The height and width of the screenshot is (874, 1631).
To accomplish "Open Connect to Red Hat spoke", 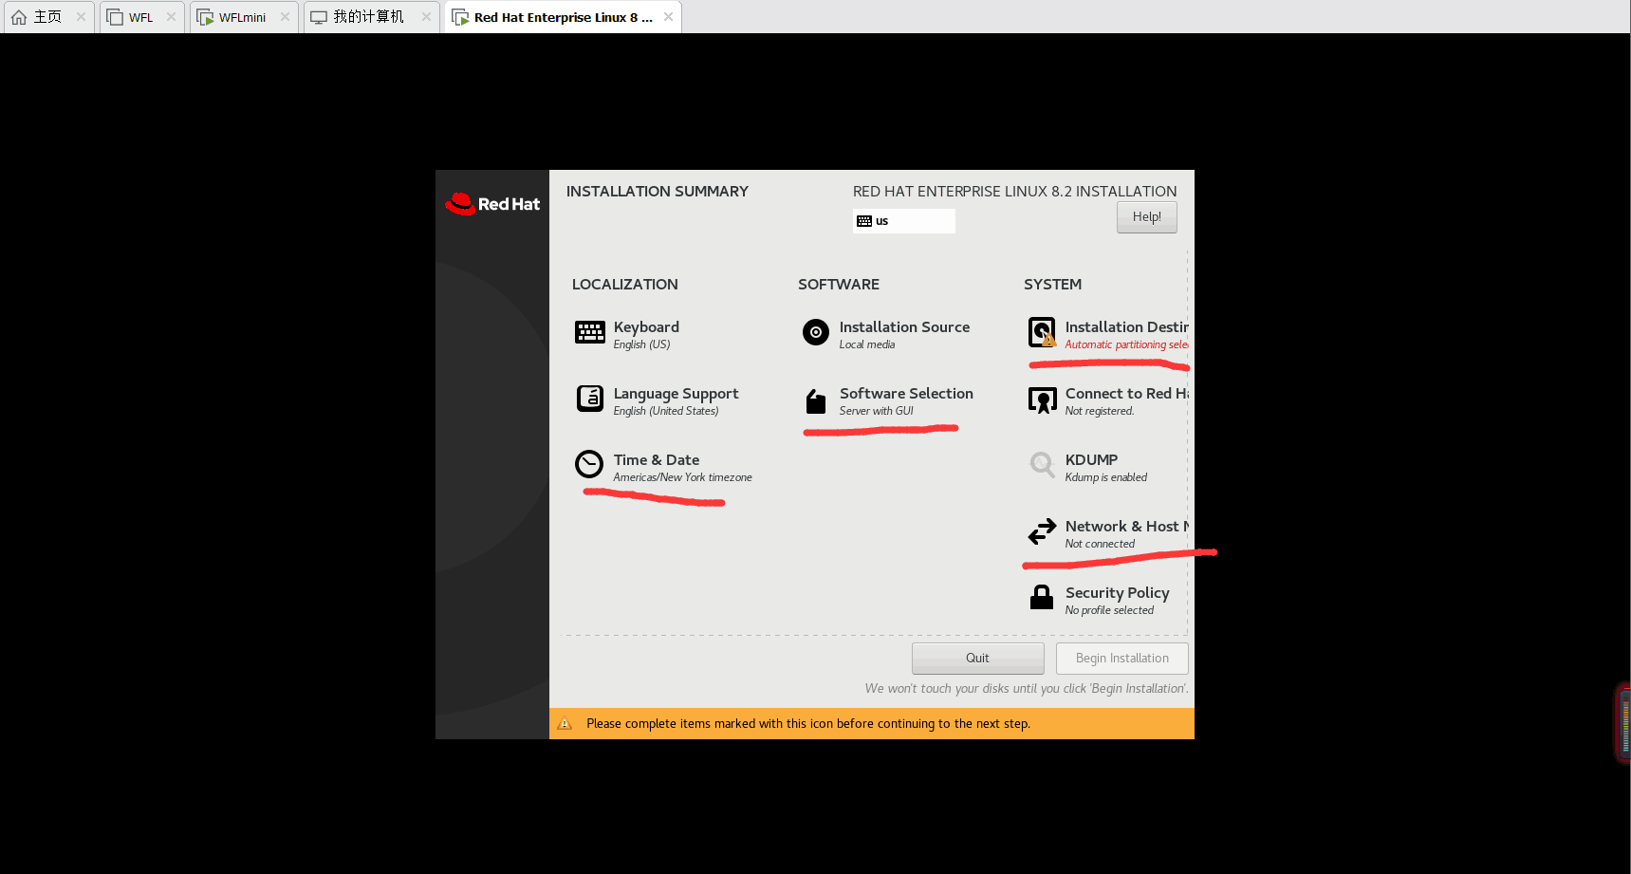I will click(x=1126, y=393).
